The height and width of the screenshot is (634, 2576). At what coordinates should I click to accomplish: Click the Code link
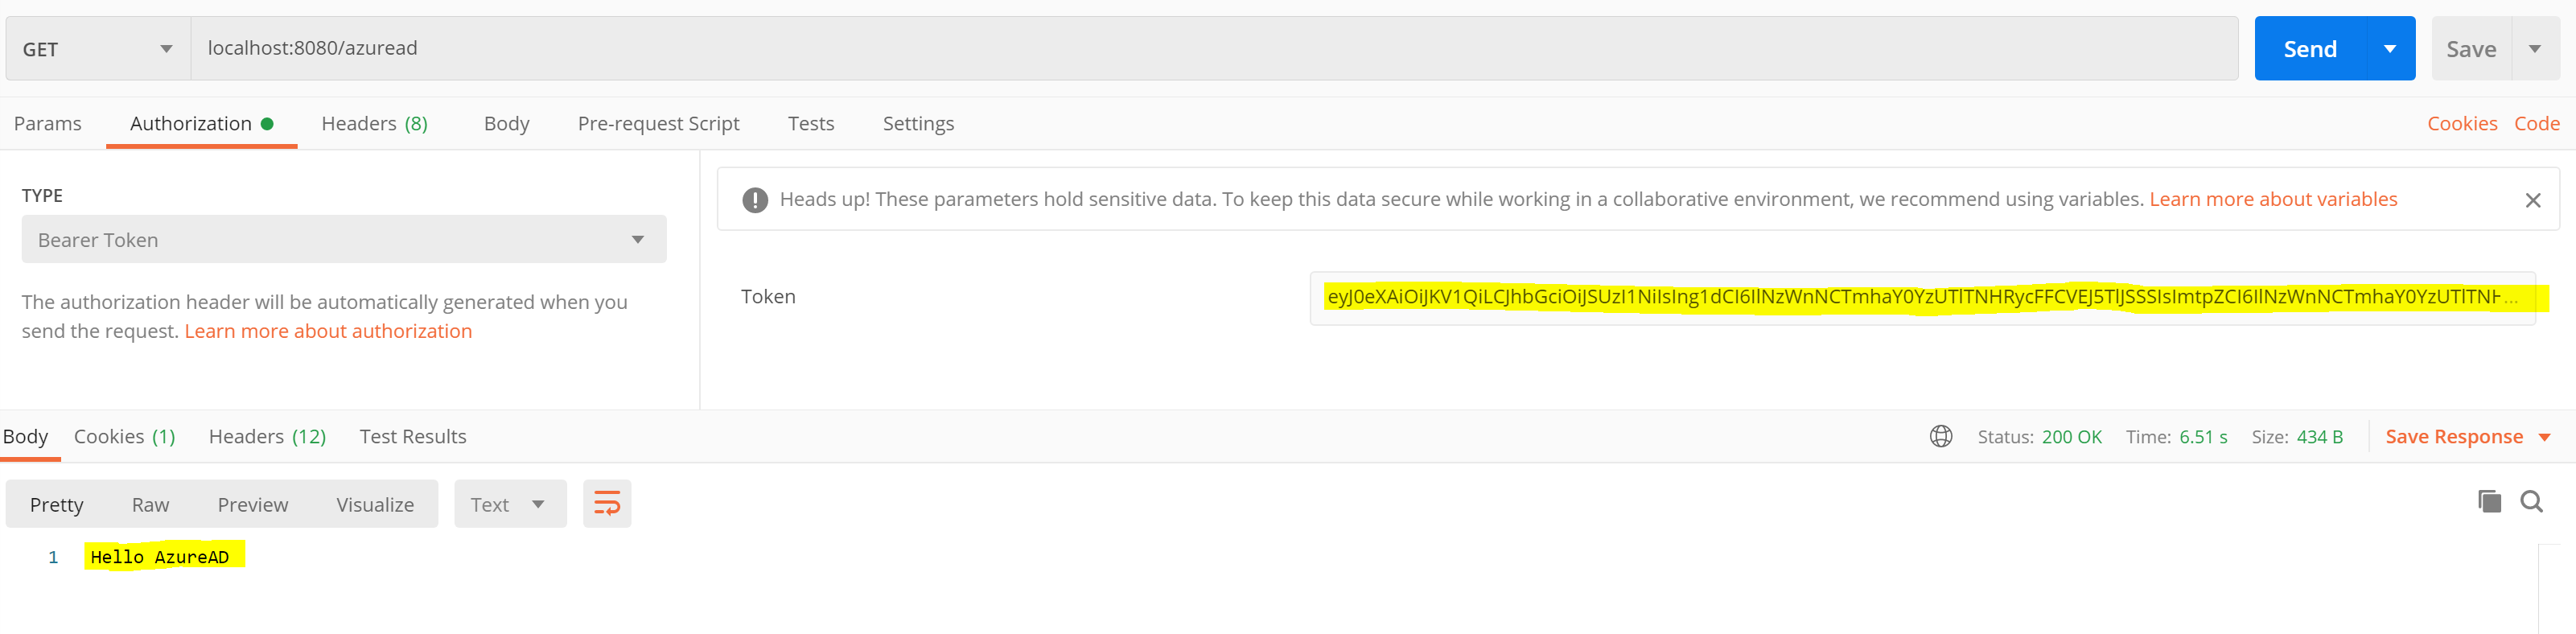click(2538, 123)
